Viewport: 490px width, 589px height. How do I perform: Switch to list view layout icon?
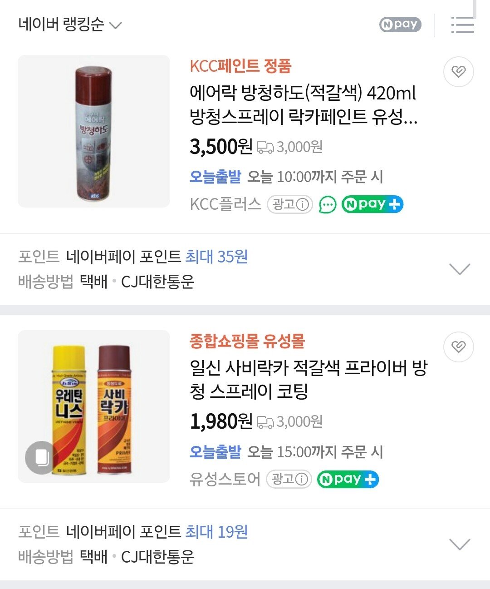pyautogui.click(x=462, y=25)
